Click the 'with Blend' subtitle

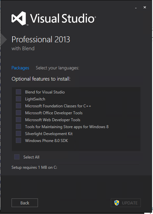pos(23,49)
